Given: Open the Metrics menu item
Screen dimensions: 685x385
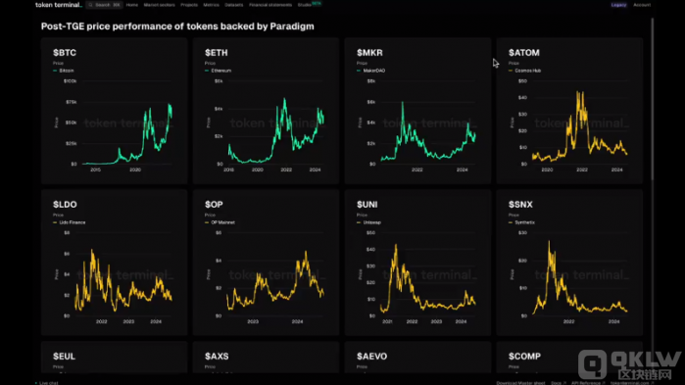Looking at the screenshot, I should (x=211, y=5).
